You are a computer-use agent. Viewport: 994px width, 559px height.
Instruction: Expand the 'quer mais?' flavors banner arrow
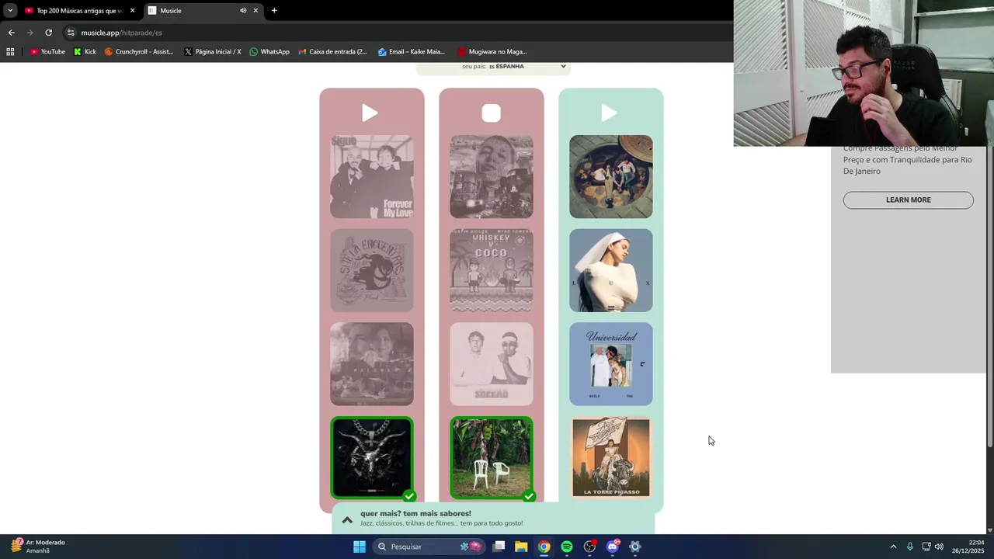347,519
